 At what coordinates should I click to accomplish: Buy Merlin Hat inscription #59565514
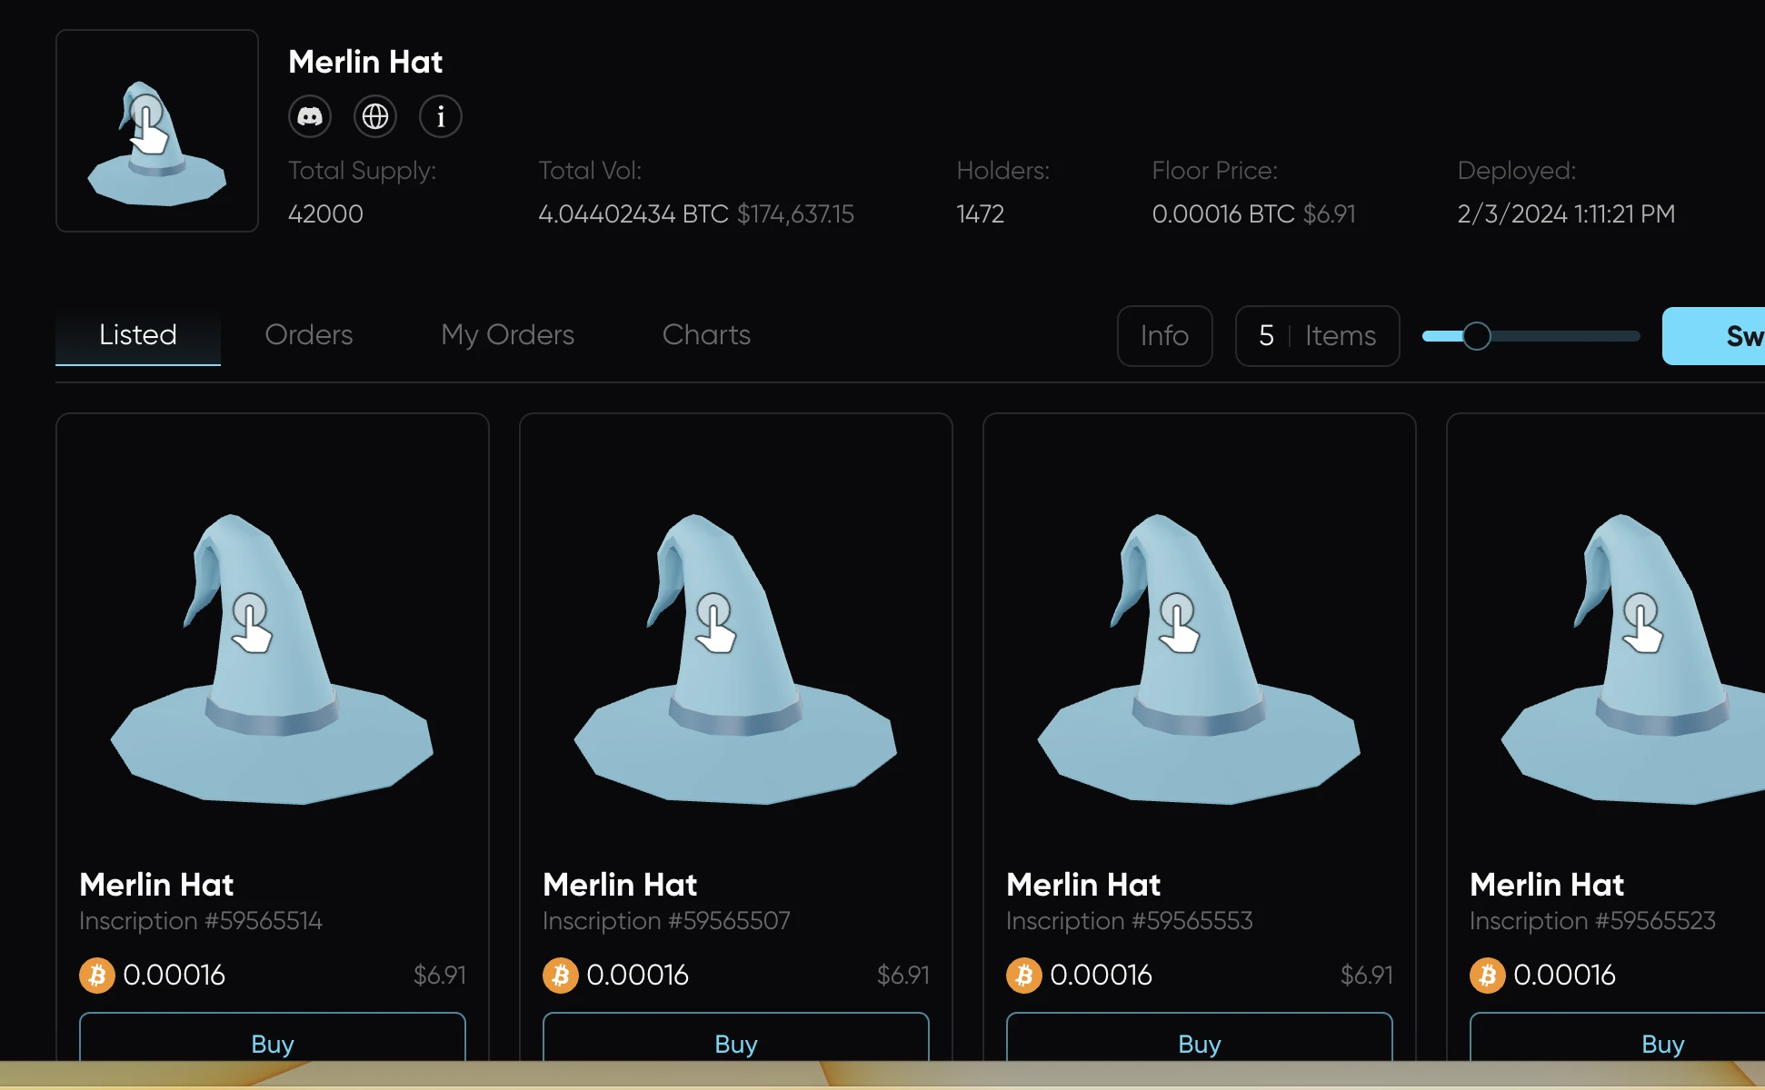pyautogui.click(x=273, y=1041)
